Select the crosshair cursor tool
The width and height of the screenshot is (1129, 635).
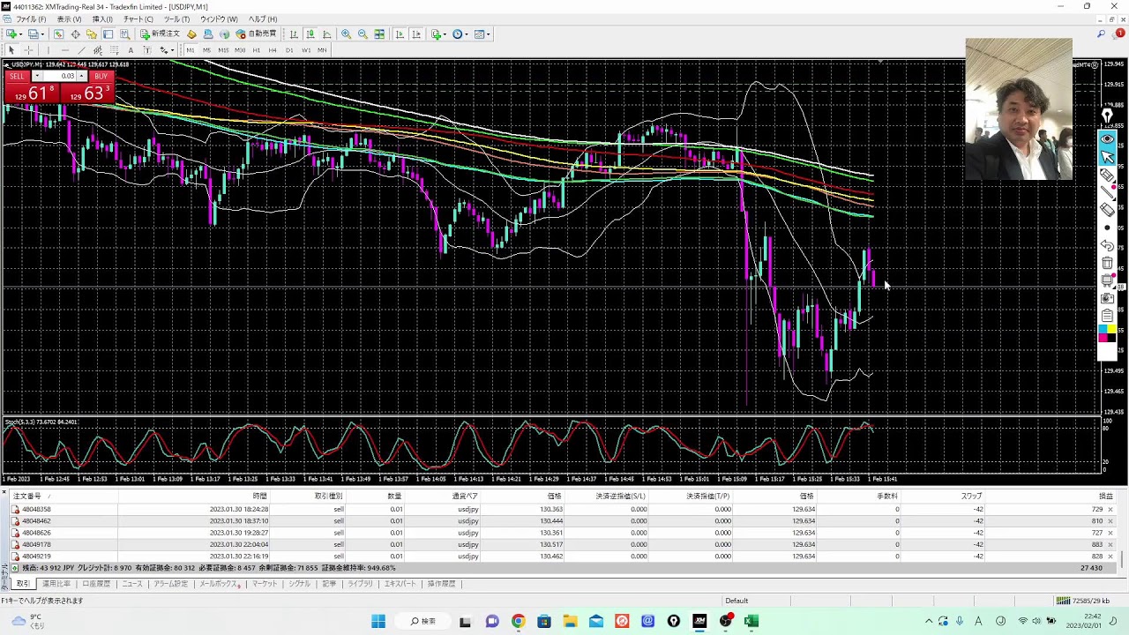(x=28, y=50)
